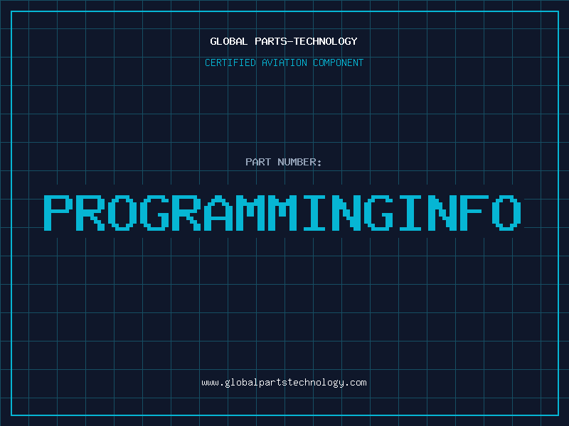Click the GLOBAL PARTS-TECHNOLOGY heading
The width and height of the screenshot is (569, 426).
pyautogui.click(x=284, y=41)
